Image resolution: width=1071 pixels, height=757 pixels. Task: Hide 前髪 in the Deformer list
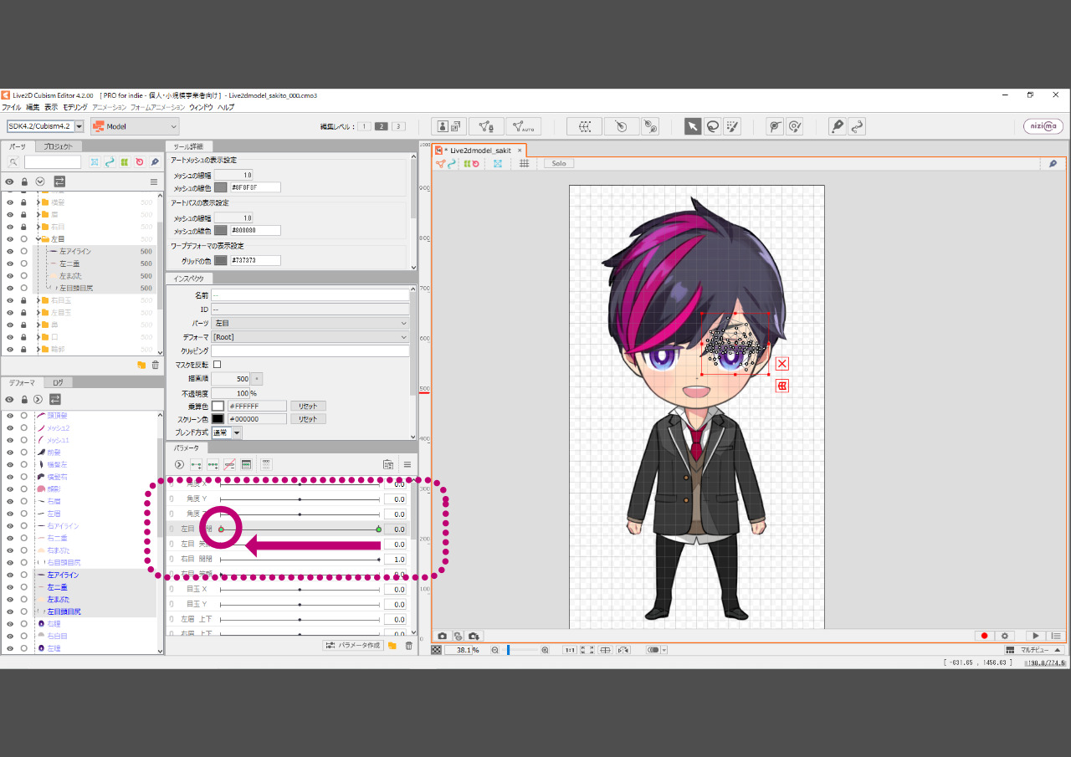(x=10, y=453)
